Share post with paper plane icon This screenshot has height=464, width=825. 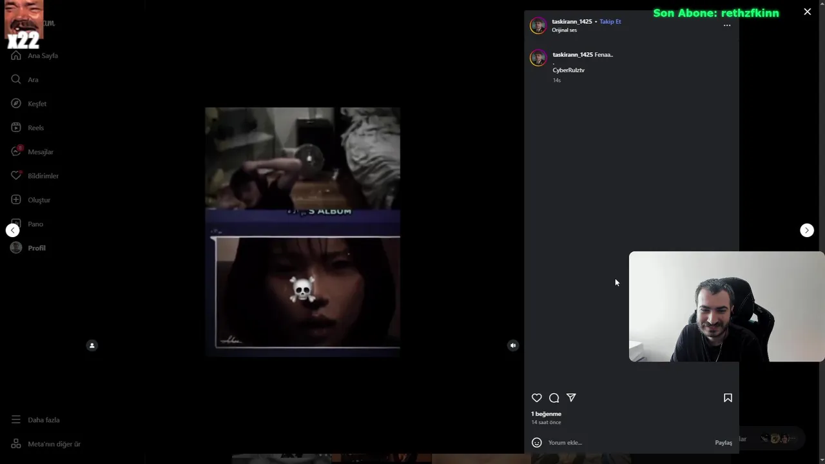tap(571, 398)
